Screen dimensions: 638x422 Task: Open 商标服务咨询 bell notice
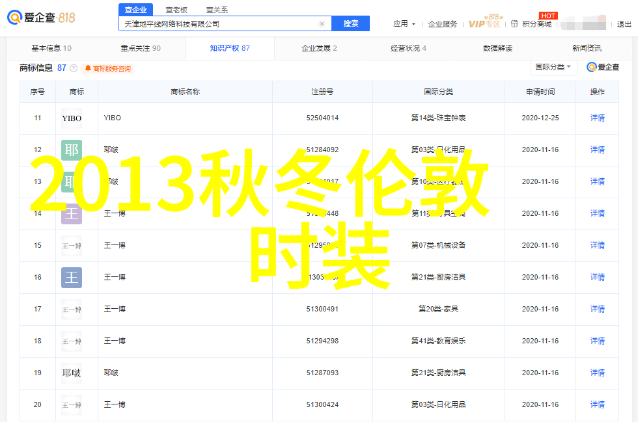coord(108,69)
